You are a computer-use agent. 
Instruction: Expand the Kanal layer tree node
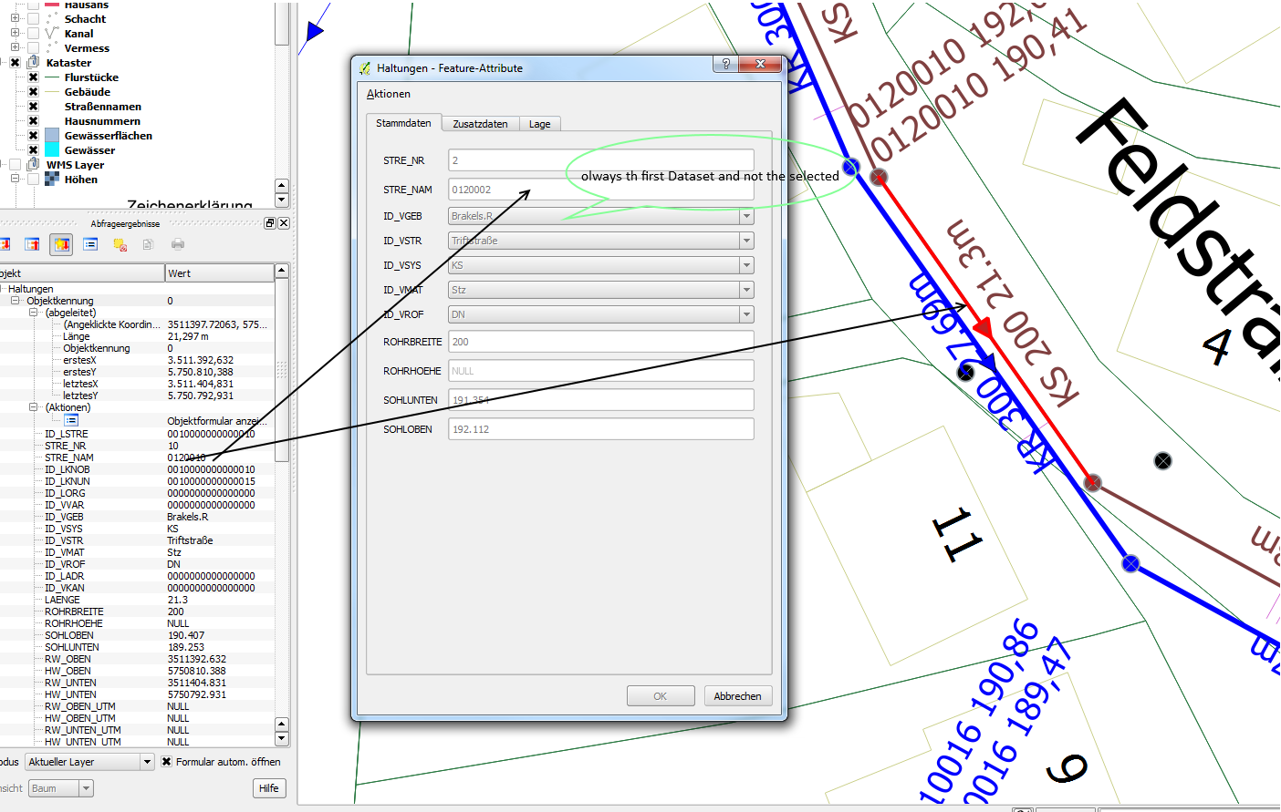tap(15, 33)
